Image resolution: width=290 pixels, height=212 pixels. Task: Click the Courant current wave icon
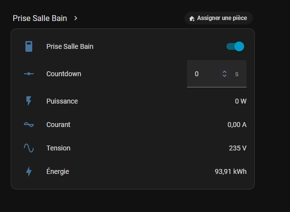tap(29, 125)
